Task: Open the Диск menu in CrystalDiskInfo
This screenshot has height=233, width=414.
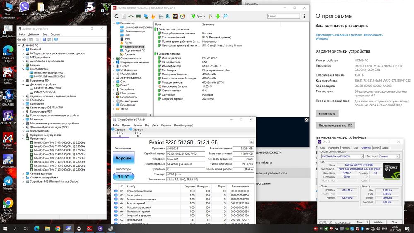Action: pos(155,125)
